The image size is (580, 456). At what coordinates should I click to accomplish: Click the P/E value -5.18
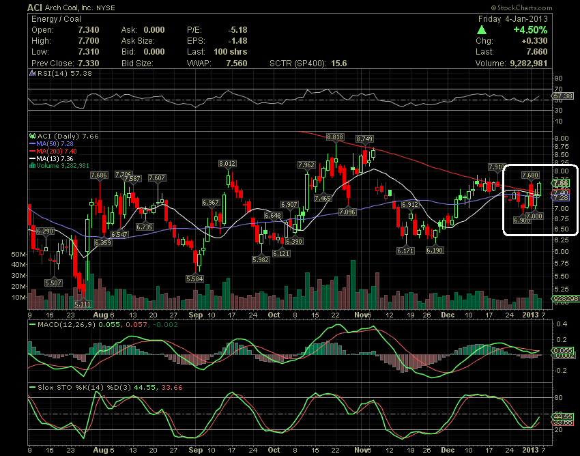237,30
